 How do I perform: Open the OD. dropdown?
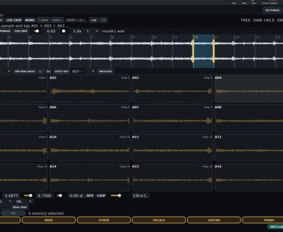click(23, 202)
